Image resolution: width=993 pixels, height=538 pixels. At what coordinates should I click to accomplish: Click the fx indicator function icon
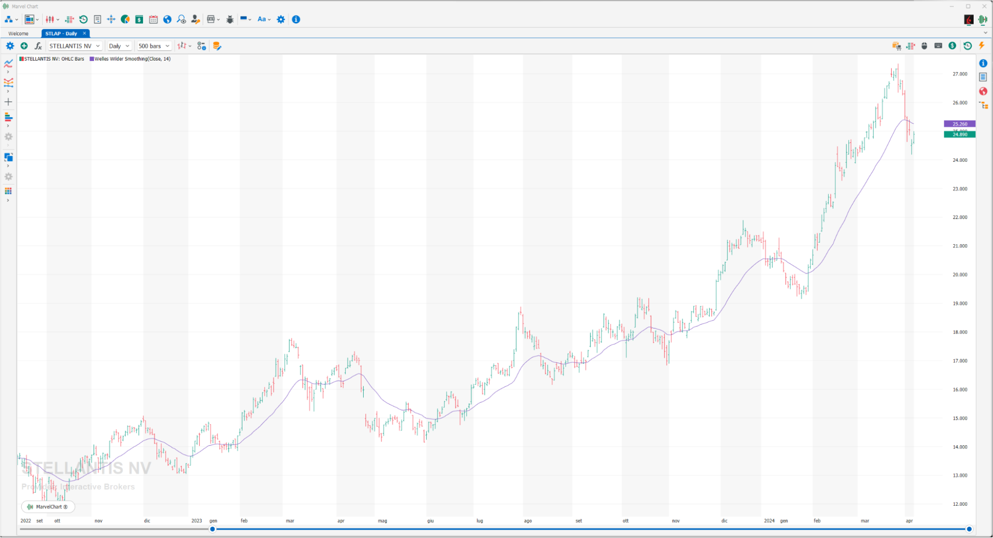[x=38, y=46]
